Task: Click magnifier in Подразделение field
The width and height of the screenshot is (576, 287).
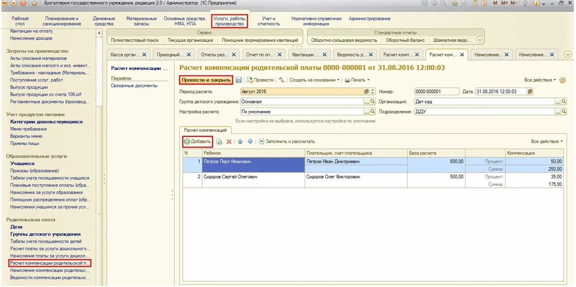Action: coord(564,112)
